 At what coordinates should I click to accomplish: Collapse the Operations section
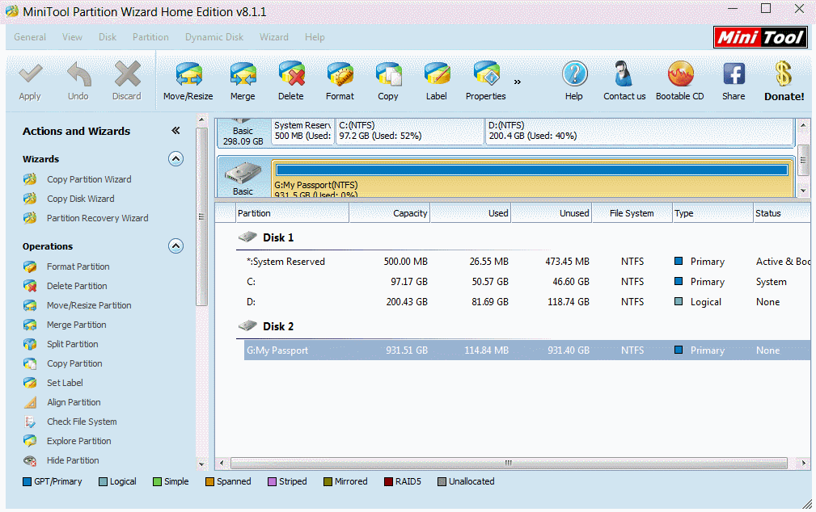175,246
